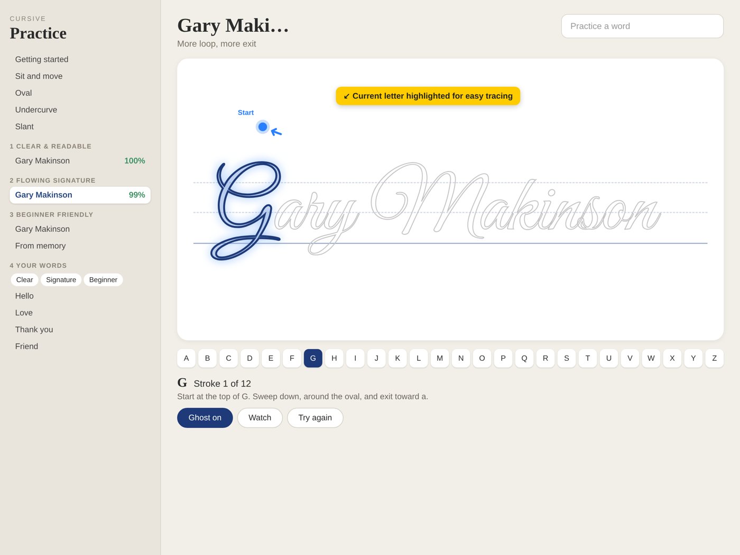Image resolution: width=740 pixels, height=555 pixels.
Task: Pick letter F key
Action: (x=292, y=358)
